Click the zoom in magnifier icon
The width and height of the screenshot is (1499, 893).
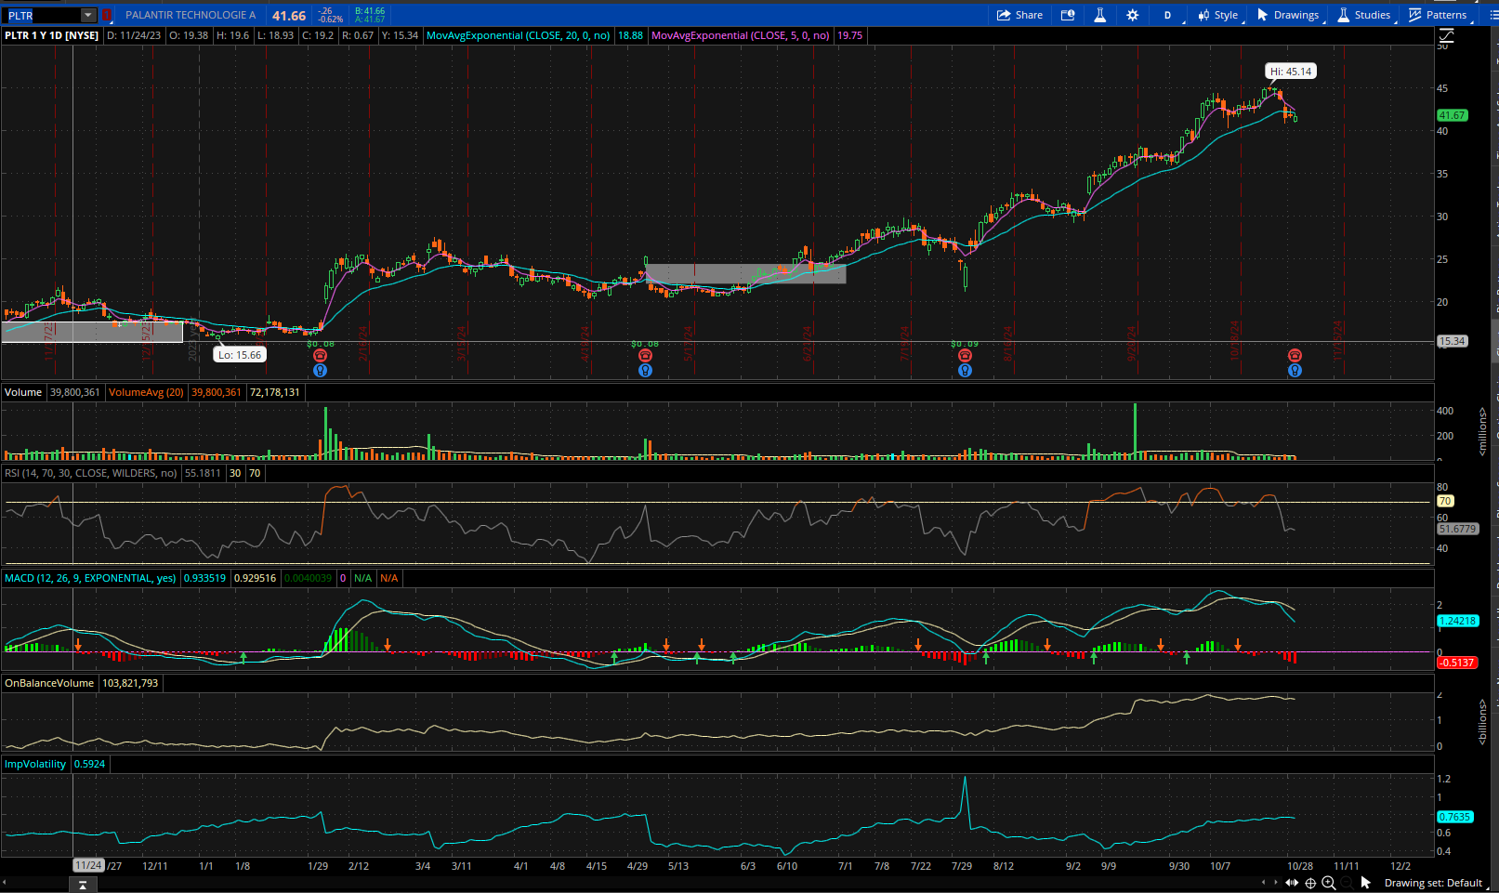1329,883
